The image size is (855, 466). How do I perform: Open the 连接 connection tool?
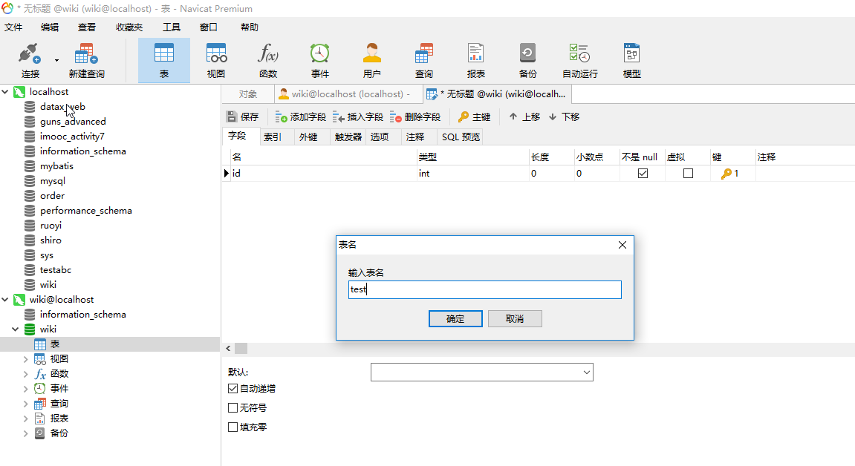pos(30,60)
